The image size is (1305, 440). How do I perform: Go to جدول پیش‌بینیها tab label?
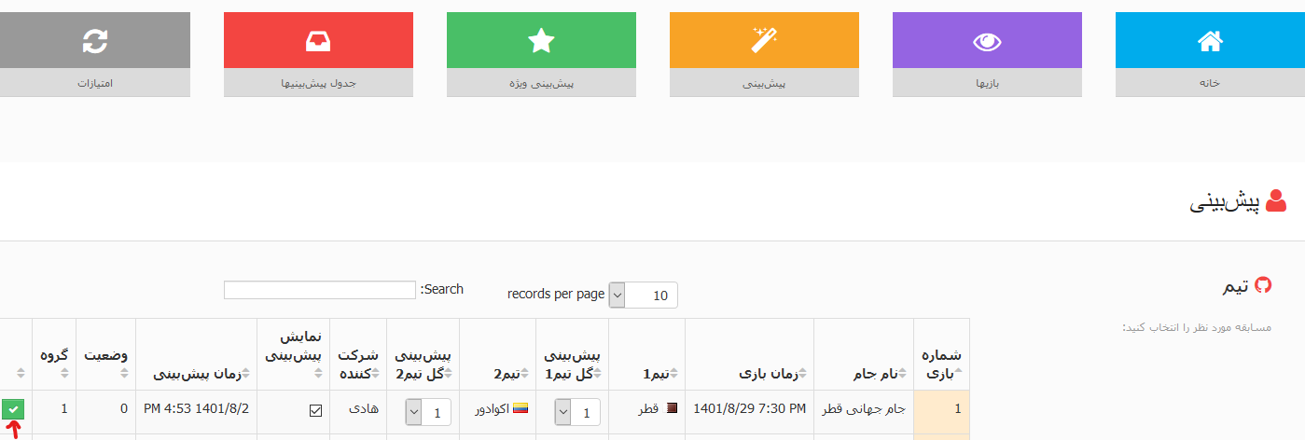pyautogui.click(x=319, y=83)
